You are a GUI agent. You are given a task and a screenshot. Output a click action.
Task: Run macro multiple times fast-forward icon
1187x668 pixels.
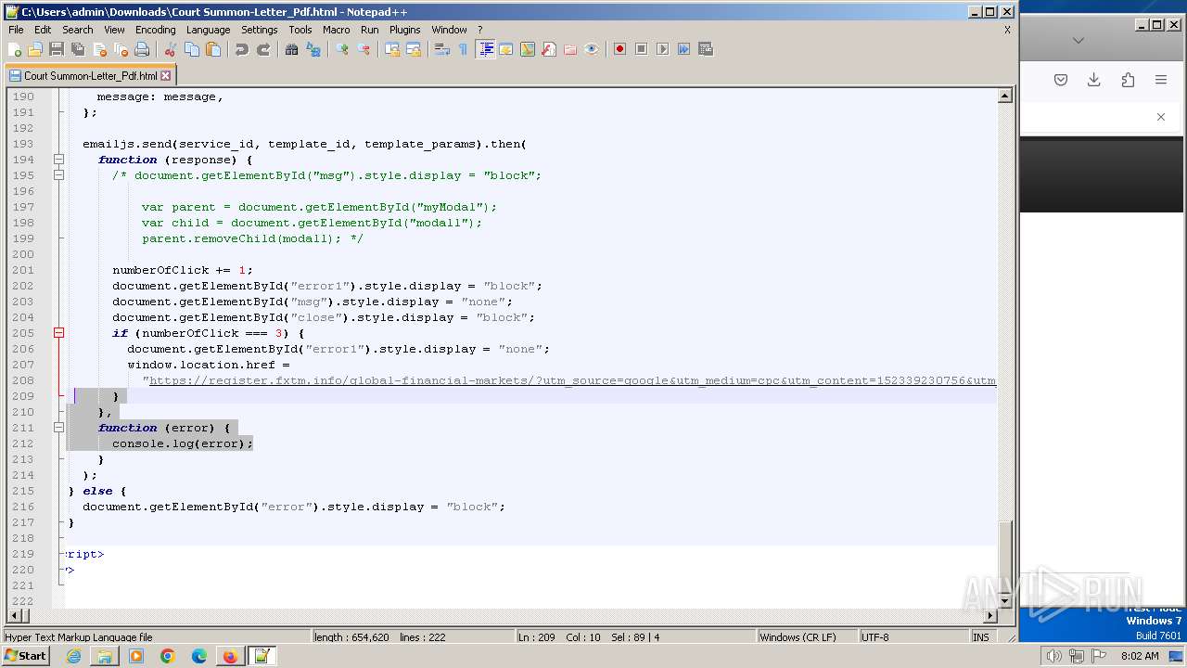pos(683,49)
